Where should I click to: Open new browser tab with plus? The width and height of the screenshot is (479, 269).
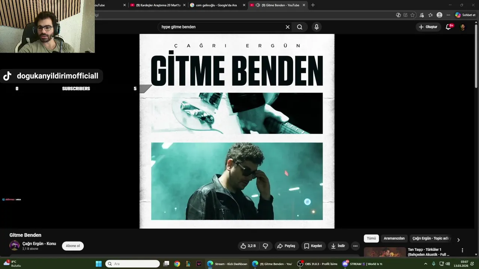[313, 5]
